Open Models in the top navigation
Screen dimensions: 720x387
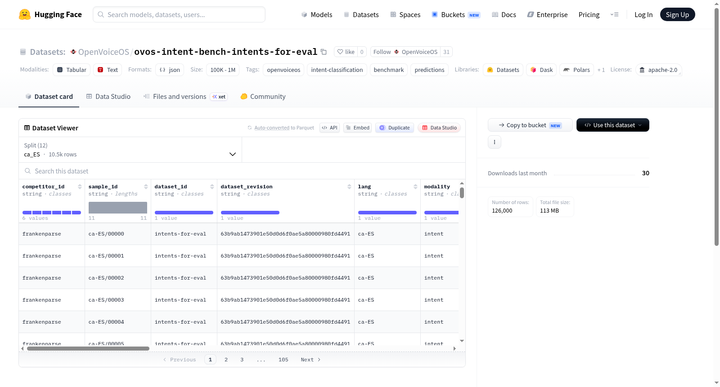coord(317,14)
